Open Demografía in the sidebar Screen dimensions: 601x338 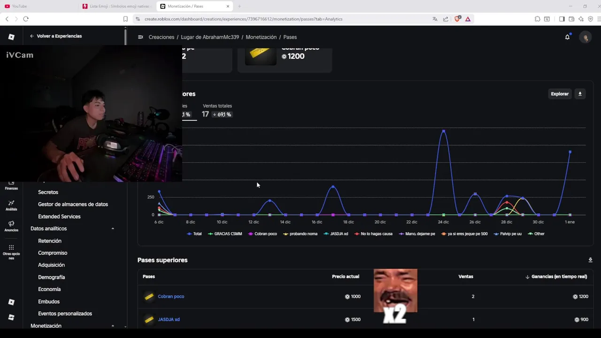(51, 277)
